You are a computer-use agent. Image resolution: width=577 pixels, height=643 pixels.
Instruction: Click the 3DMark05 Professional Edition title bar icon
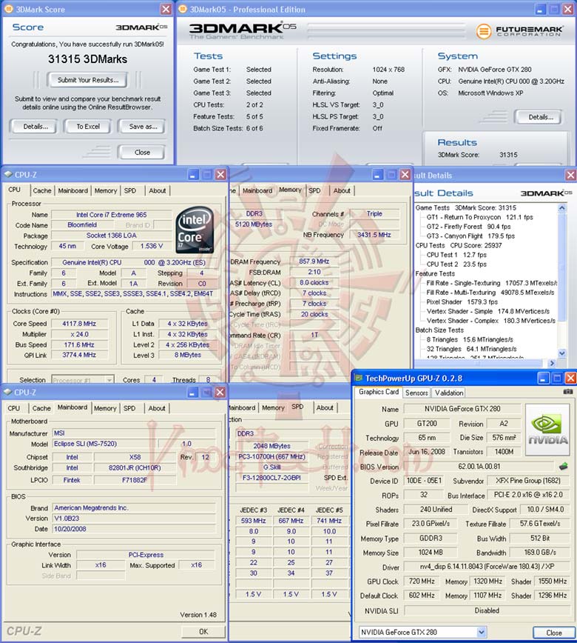pyautogui.click(x=183, y=9)
